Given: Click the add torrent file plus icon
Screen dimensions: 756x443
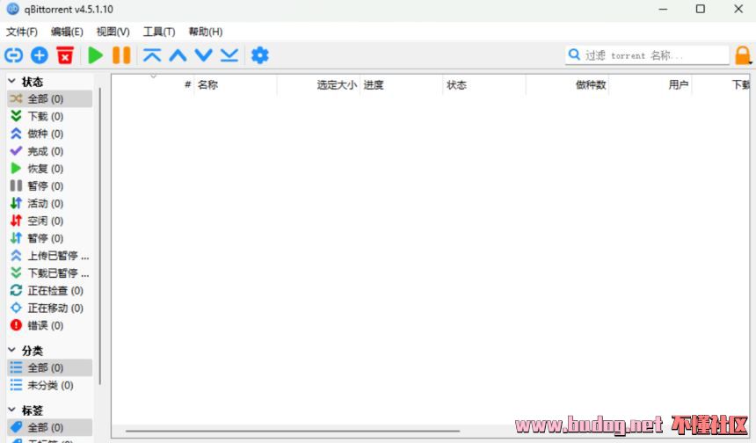Looking at the screenshot, I should 40,55.
